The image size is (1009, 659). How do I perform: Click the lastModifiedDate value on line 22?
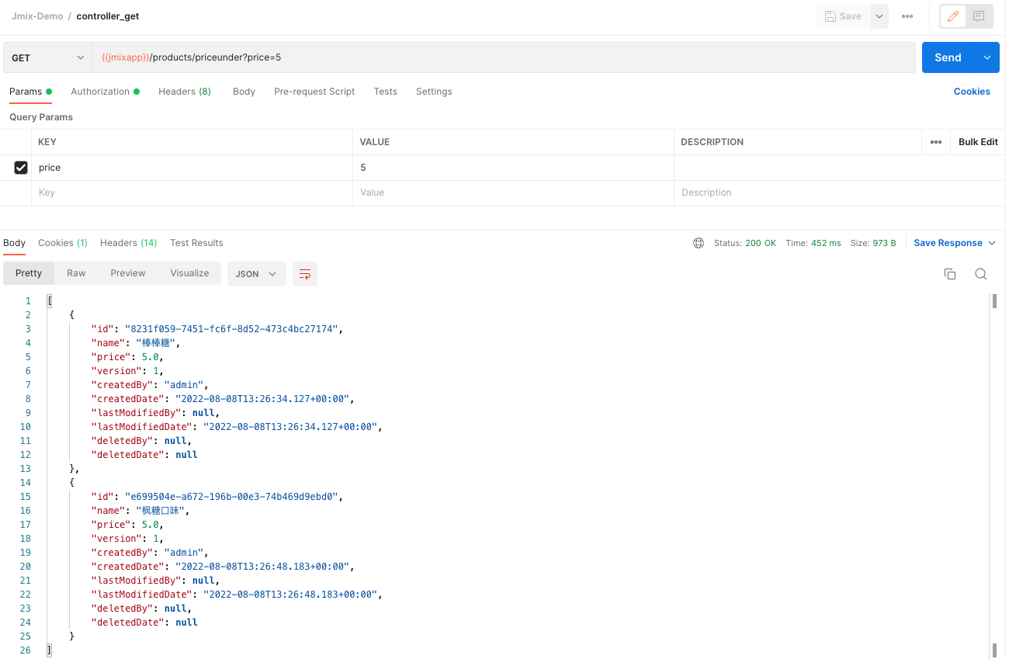point(292,595)
